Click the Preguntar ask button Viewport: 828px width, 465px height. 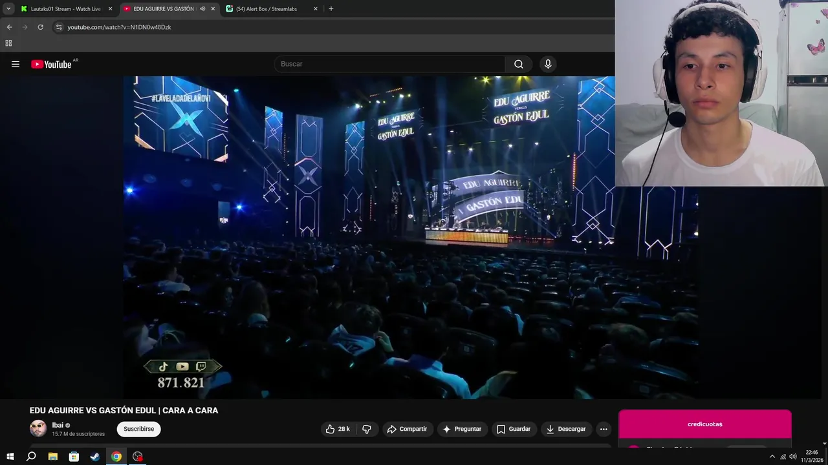tap(461, 429)
